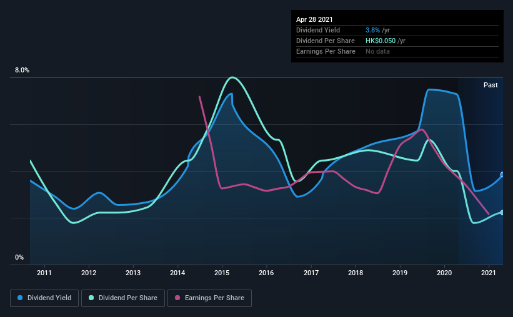Click the 3.8% dividend yield value

pyautogui.click(x=372, y=30)
